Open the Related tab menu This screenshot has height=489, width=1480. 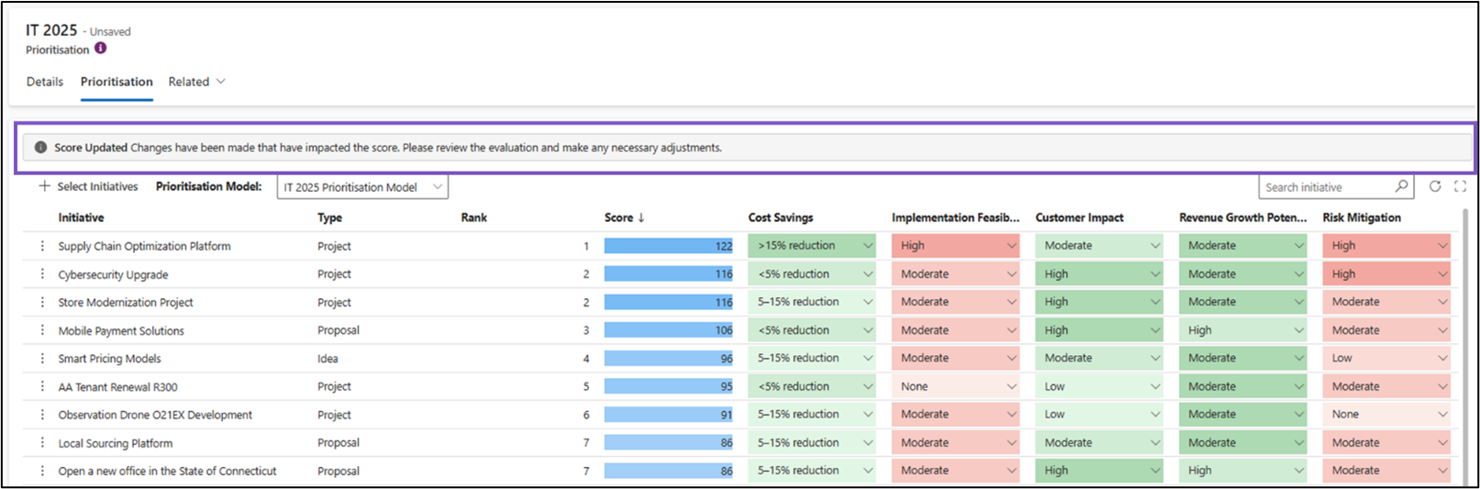coord(196,82)
